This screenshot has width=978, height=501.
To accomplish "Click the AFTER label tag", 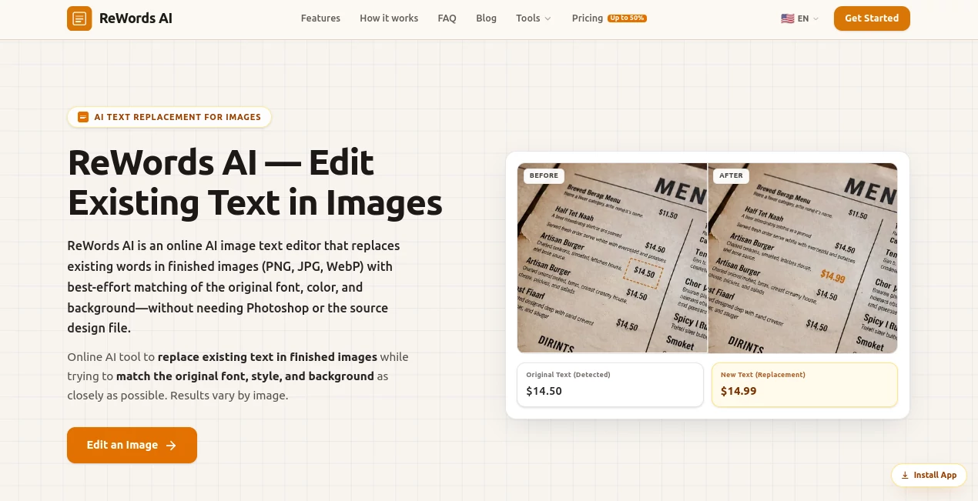I will click(731, 175).
